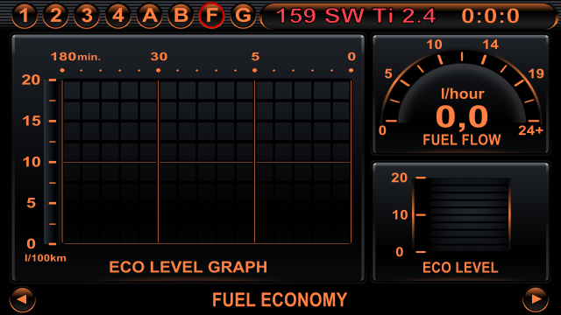Select page 2 round button
561x315 pixels.
click(55, 16)
